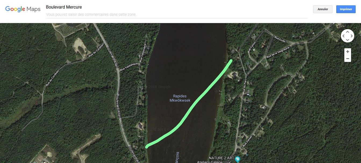Image resolution: width=361 pixels, height=163 pixels.
Task: Click the zoom out minus button
Action: (x=348, y=58)
